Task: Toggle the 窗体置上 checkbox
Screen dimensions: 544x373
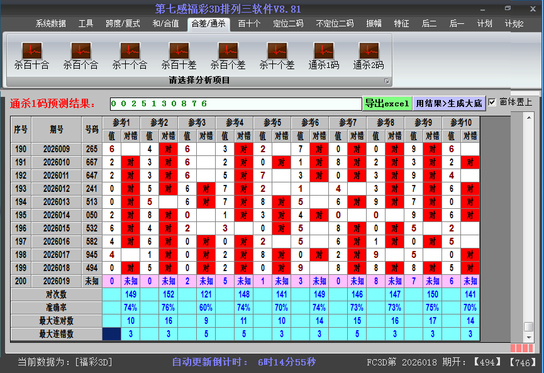Action: coord(492,103)
